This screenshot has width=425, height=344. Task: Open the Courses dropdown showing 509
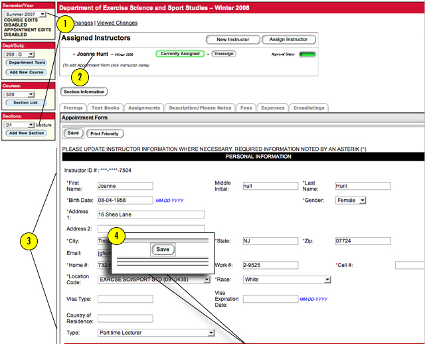point(19,94)
